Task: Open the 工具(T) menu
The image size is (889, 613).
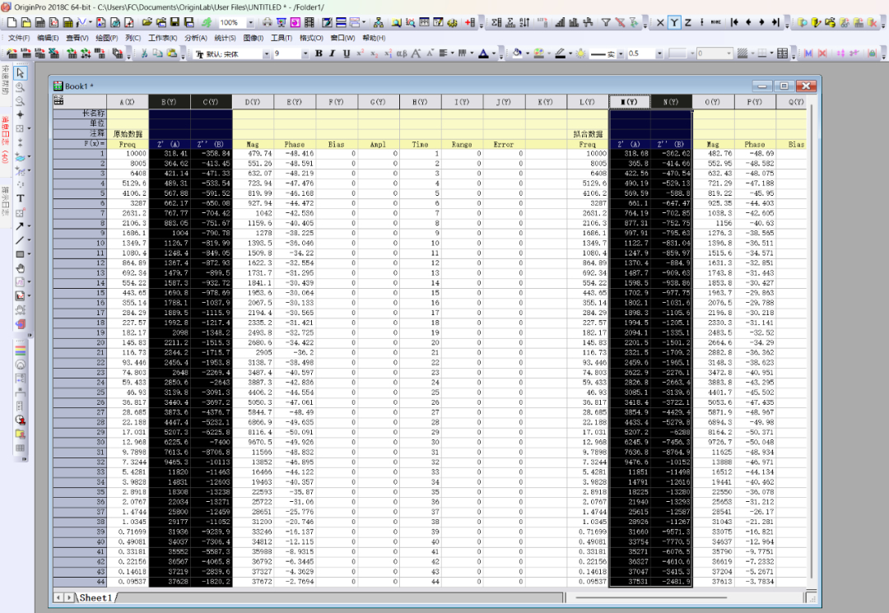Action: click(282, 38)
